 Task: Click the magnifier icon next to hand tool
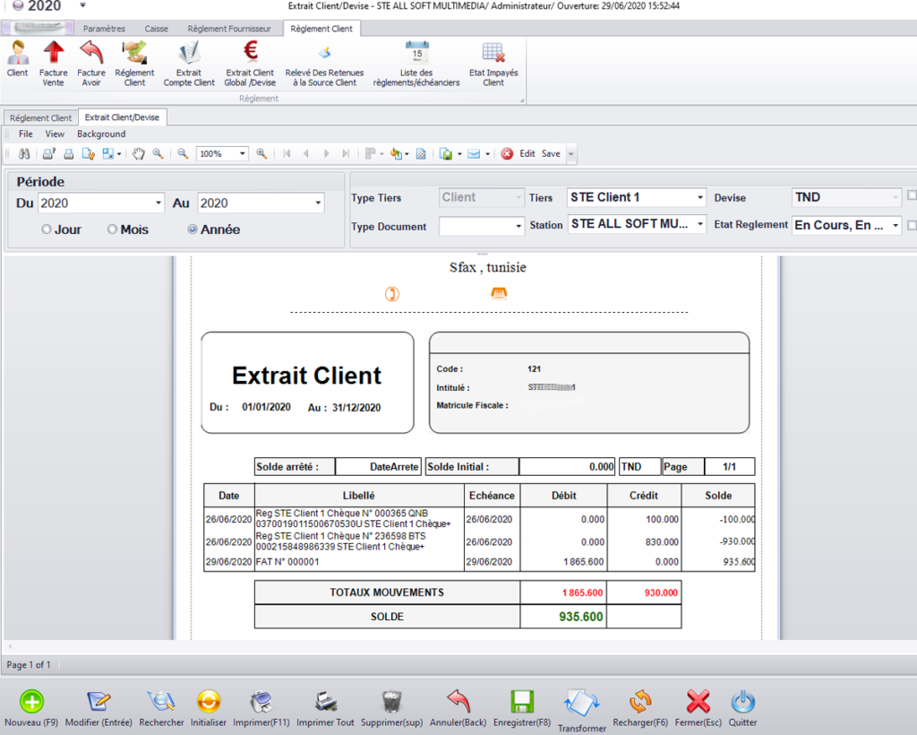pyautogui.click(x=158, y=154)
